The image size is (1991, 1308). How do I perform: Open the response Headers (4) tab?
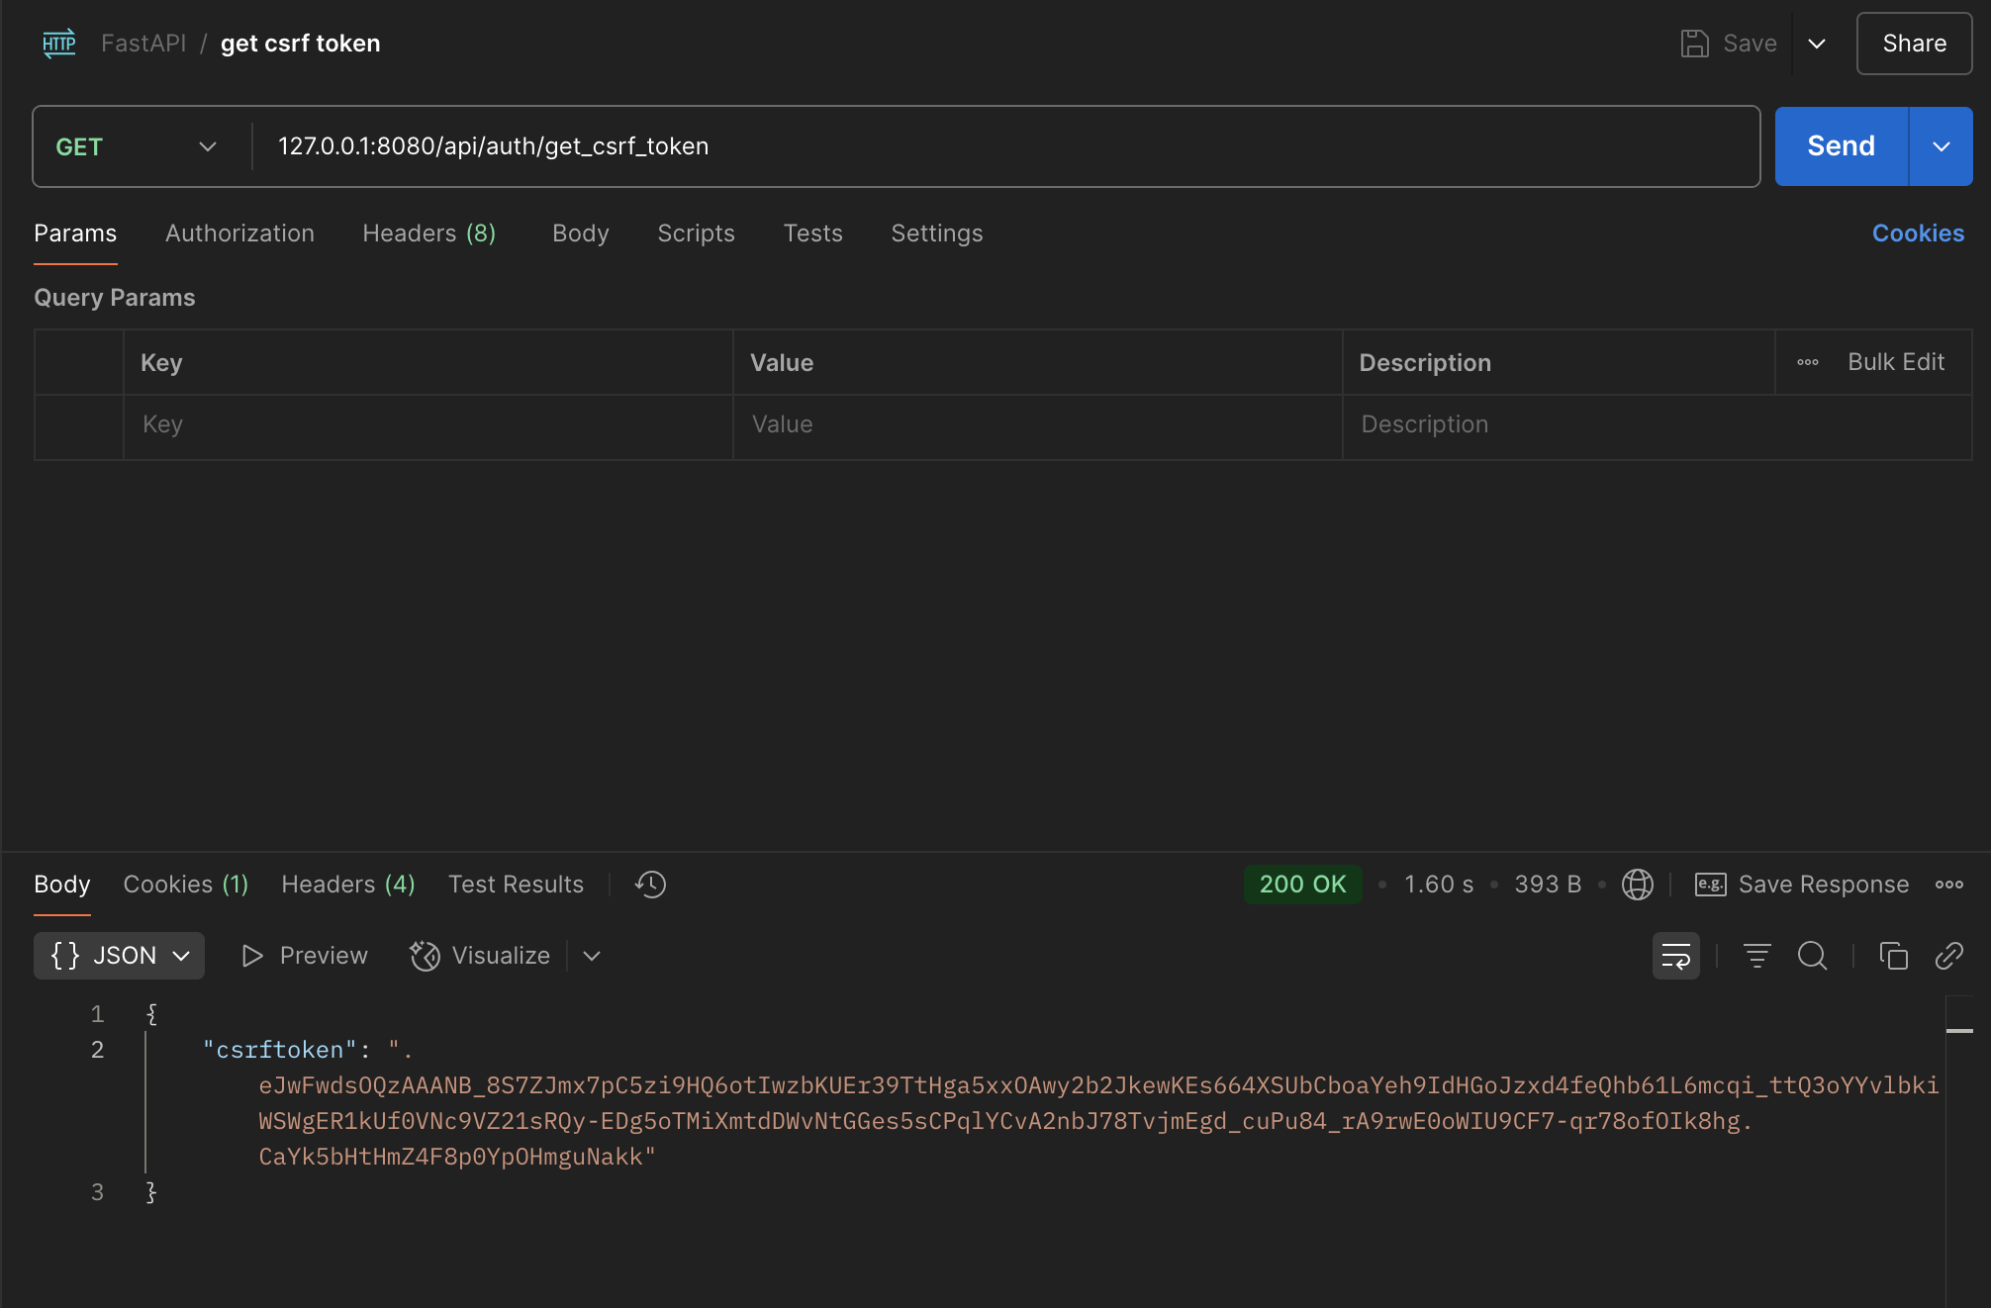(347, 885)
